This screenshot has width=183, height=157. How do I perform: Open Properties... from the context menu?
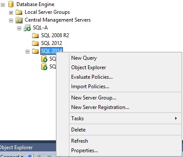85,151
